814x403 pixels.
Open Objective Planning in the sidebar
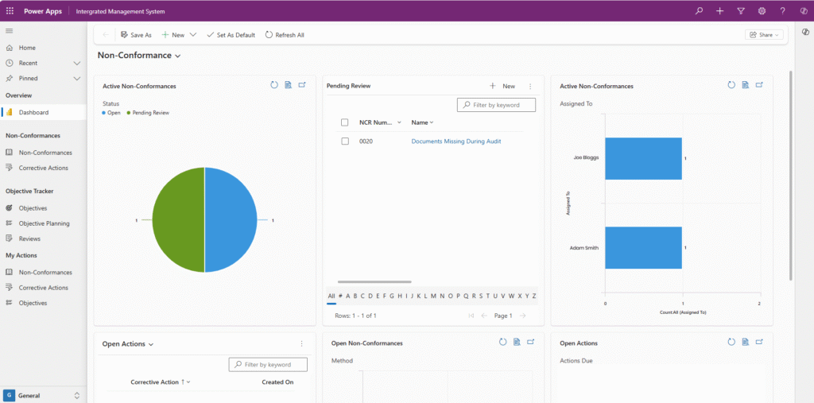click(44, 223)
